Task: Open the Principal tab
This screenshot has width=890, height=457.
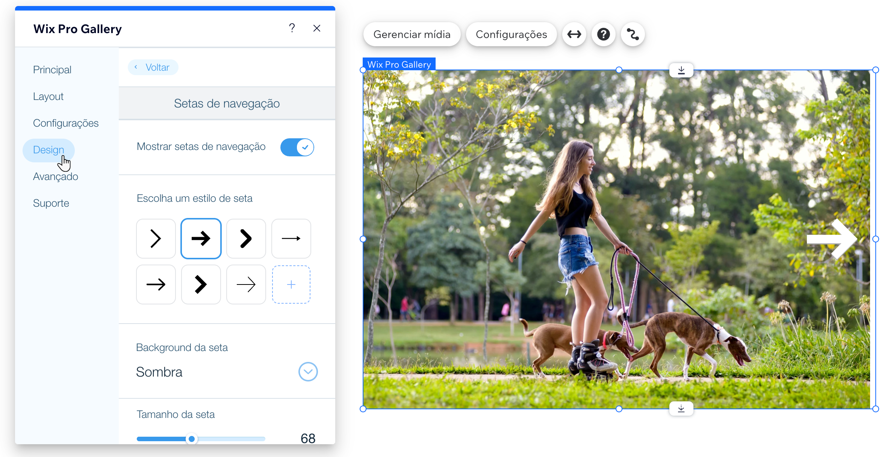Action: point(52,70)
